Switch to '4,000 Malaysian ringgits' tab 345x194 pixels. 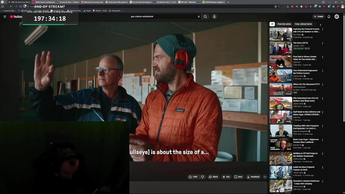213,2
